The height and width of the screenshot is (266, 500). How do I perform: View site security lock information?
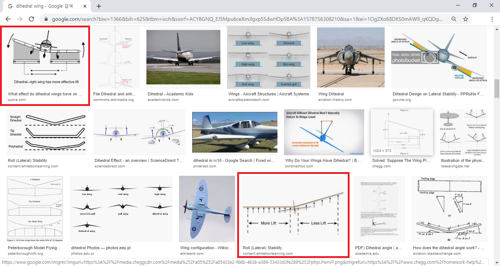pyautogui.click(x=46, y=19)
